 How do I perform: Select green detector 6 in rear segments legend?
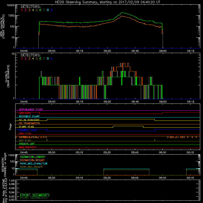(40, 59)
